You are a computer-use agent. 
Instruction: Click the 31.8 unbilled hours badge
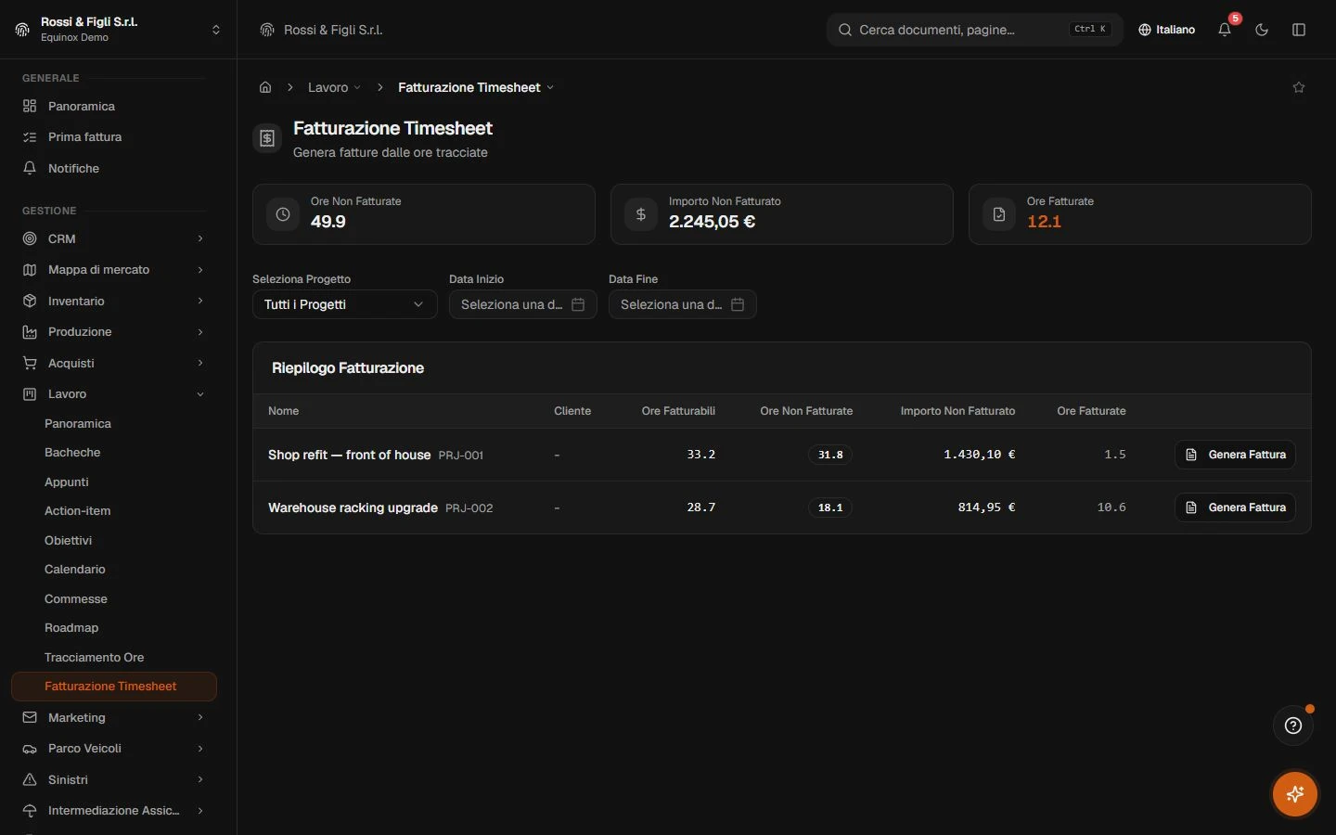pos(830,455)
